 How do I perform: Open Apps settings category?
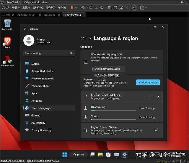49,93
